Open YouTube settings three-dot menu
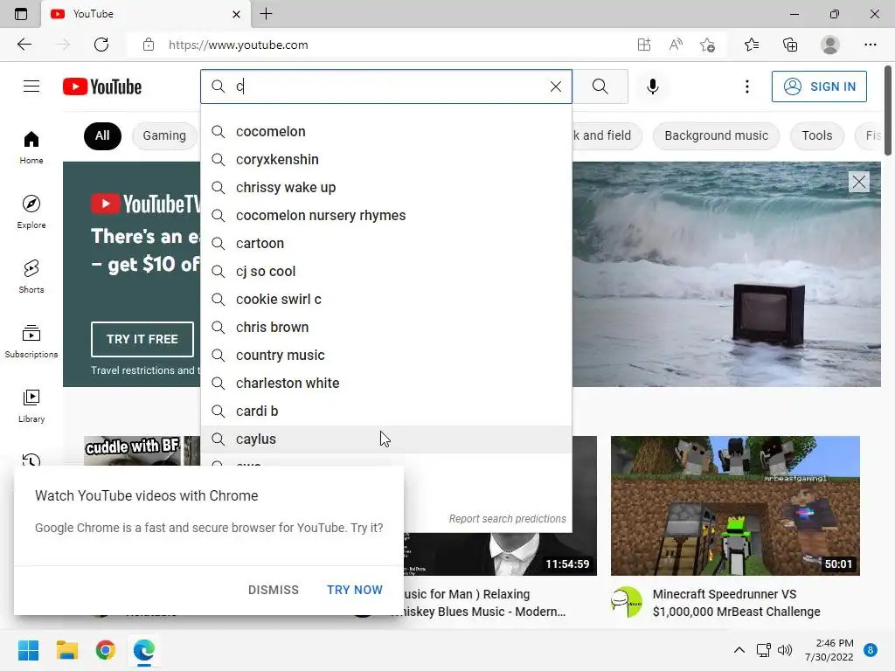The width and height of the screenshot is (895, 671). tap(746, 86)
